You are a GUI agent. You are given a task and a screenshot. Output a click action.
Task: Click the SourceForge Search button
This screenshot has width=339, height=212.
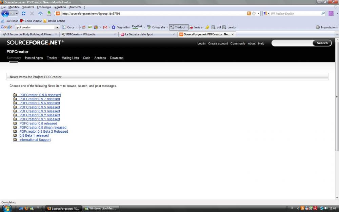(322, 43)
